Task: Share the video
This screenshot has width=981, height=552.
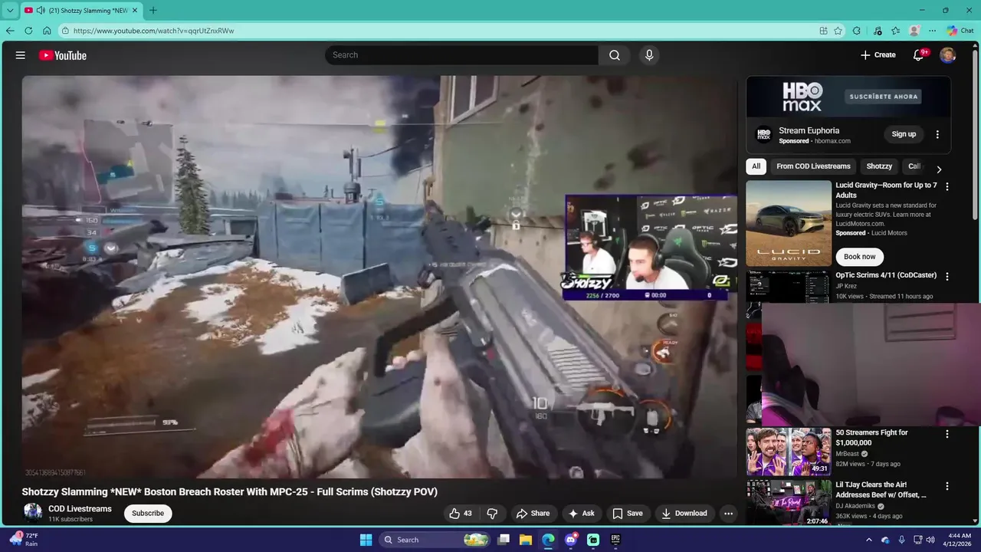Action: pos(533,514)
